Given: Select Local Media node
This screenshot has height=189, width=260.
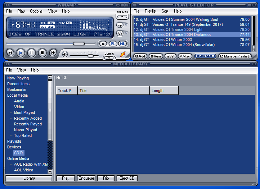Looking at the screenshot, I should (17, 95).
